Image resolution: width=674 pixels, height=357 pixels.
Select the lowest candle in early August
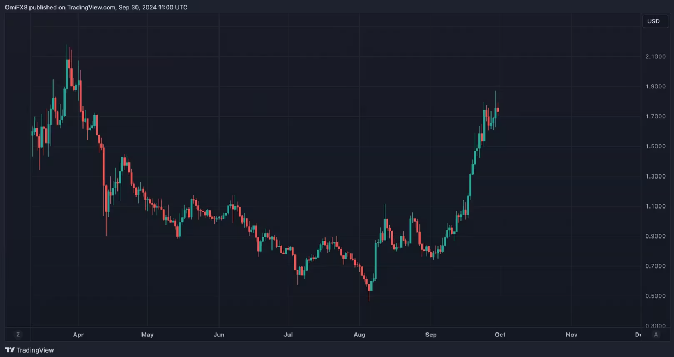pos(369,287)
